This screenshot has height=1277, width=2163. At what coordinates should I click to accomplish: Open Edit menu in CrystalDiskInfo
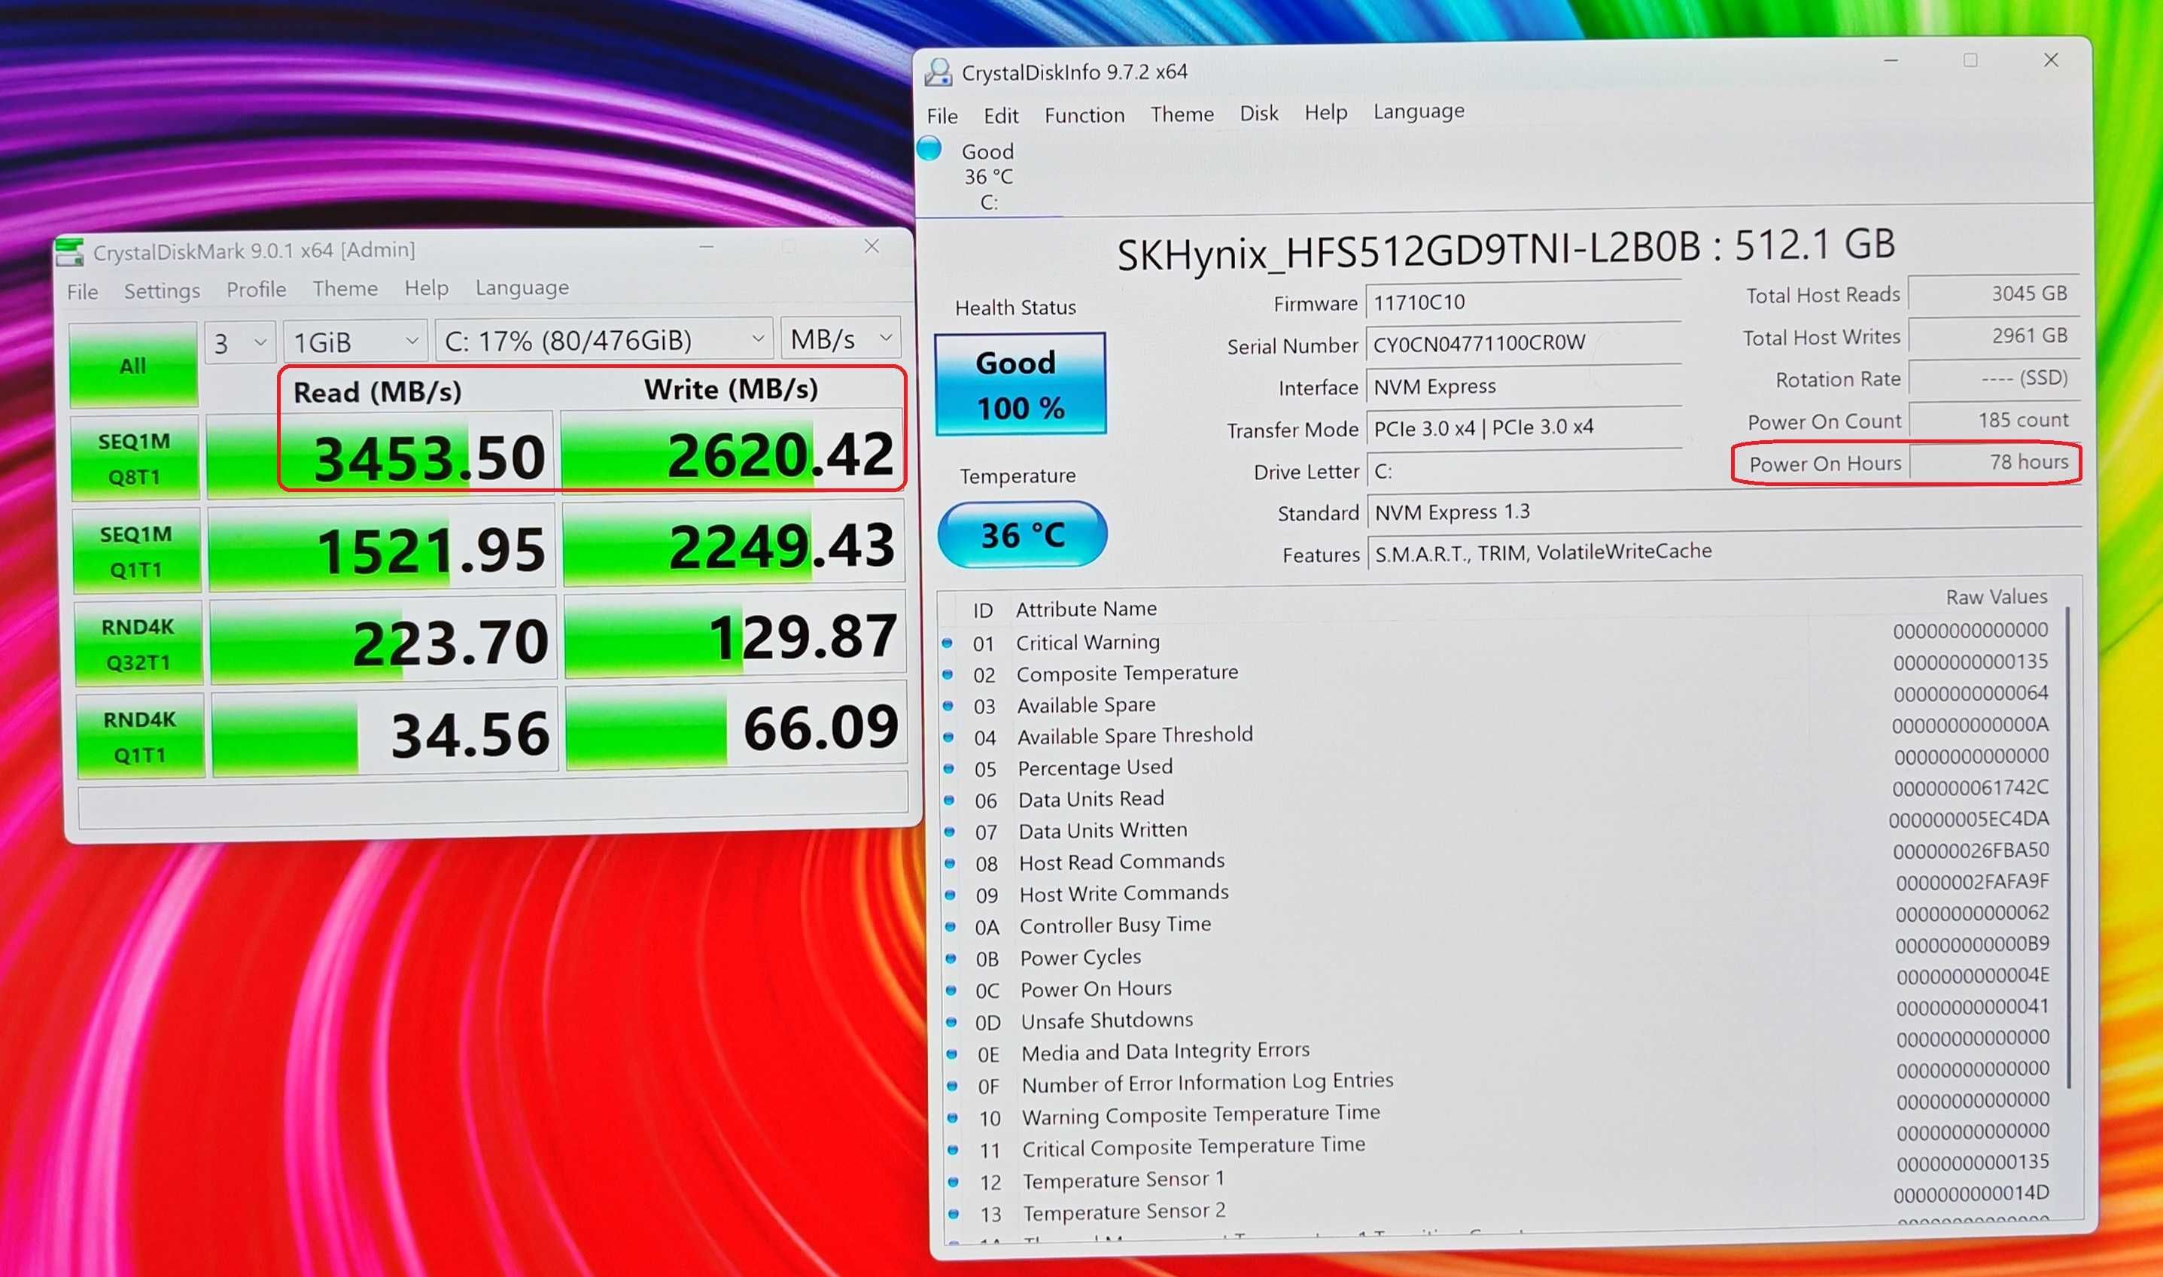[1001, 116]
